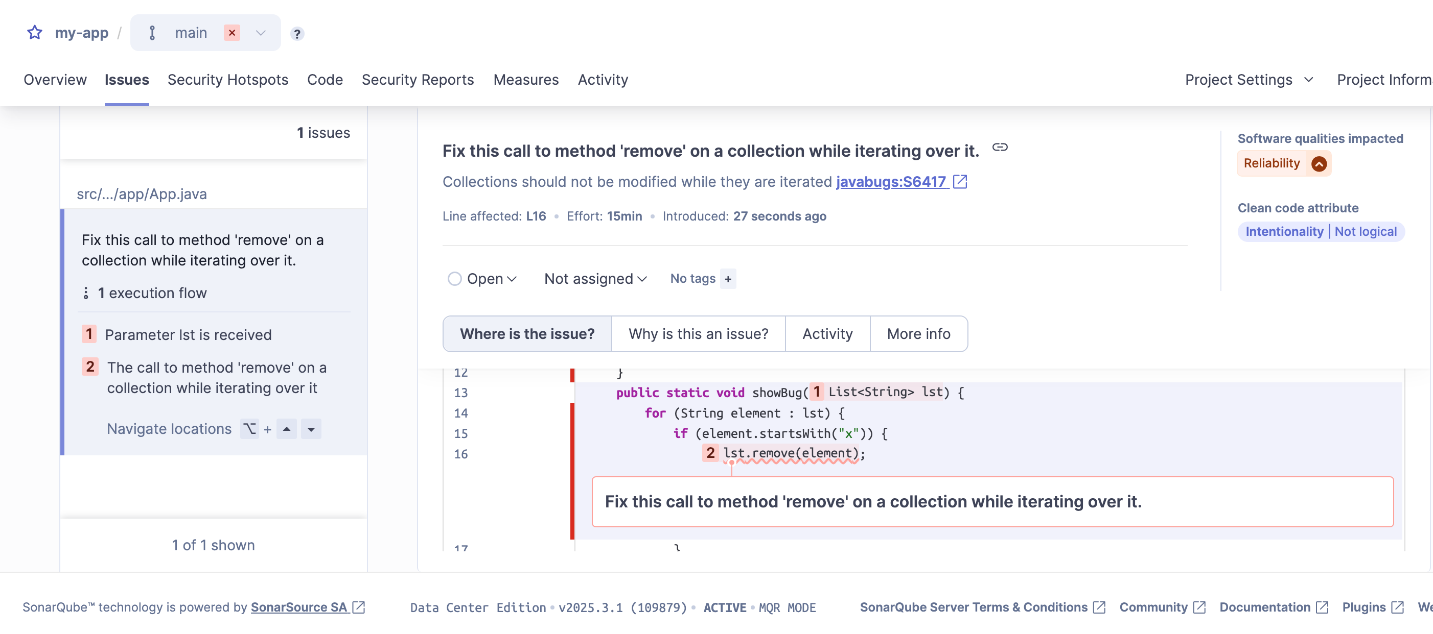Click the red failed status badge on main
This screenshot has height=634, width=1433.
(232, 33)
